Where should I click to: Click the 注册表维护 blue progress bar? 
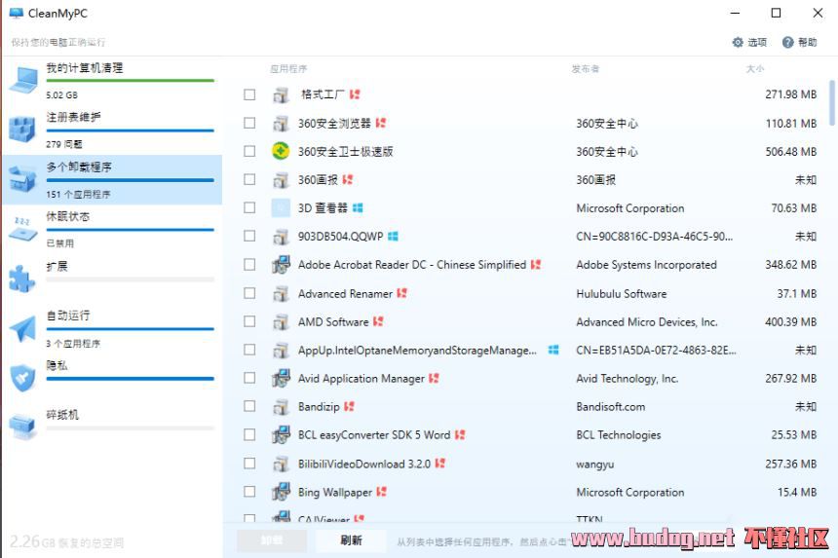pyautogui.click(x=130, y=130)
